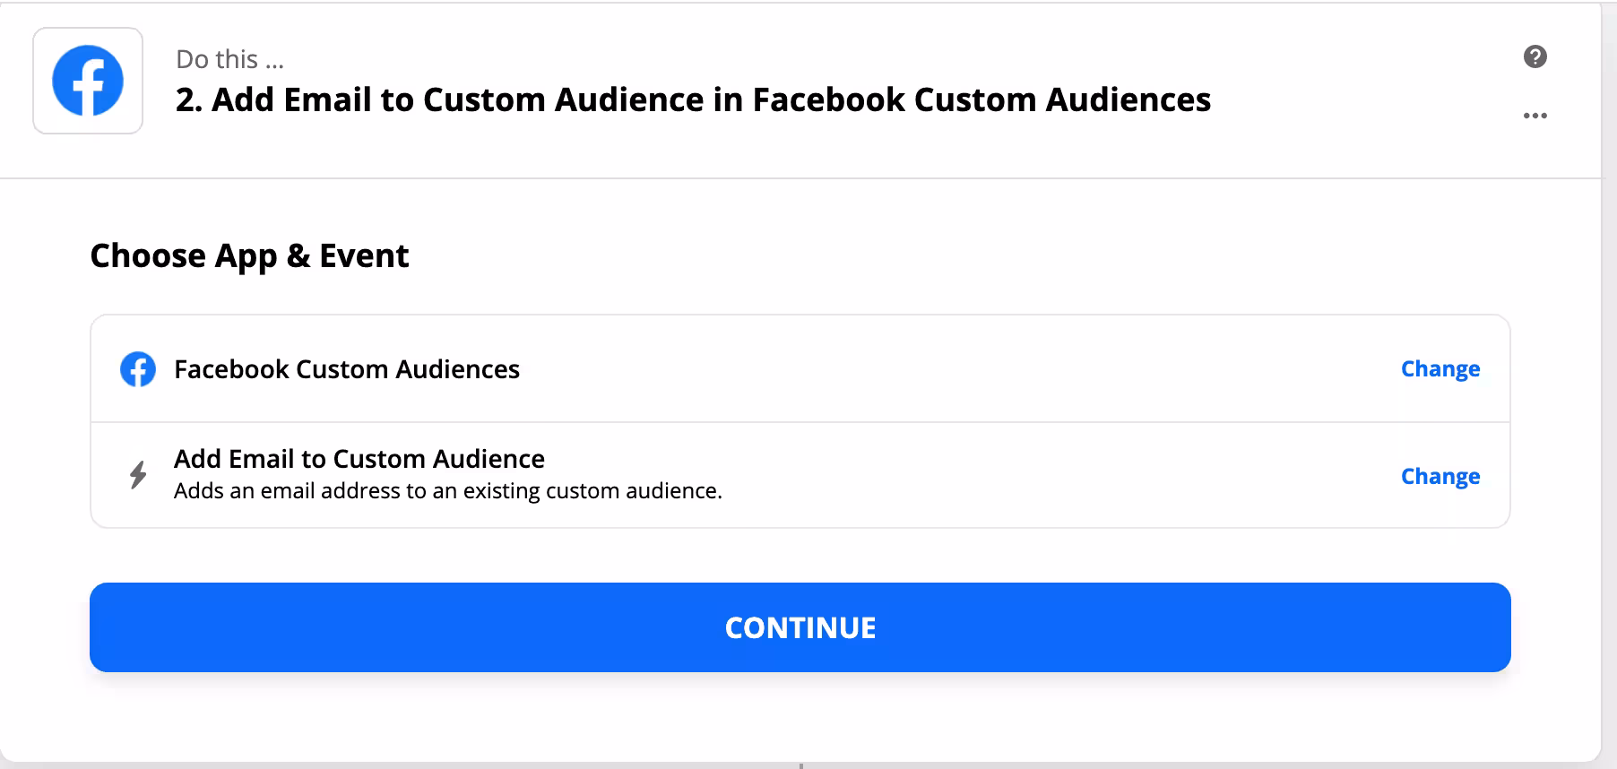Change the Facebook Custom Audiences app

1440,369
